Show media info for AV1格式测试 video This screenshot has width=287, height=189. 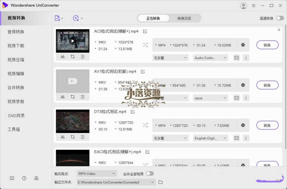click(x=246, y=98)
